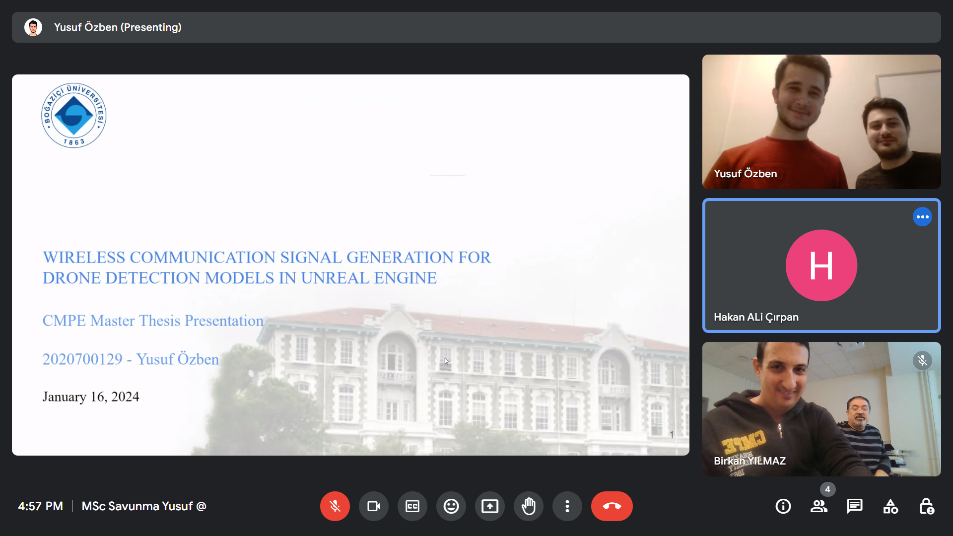This screenshot has height=536, width=953.
Task: Click the presented slide area
Action: (x=350, y=265)
